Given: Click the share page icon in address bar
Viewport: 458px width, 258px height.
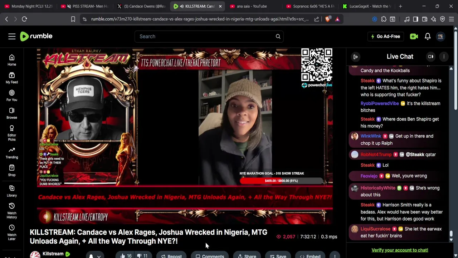Looking at the screenshot, I should 317,19.
